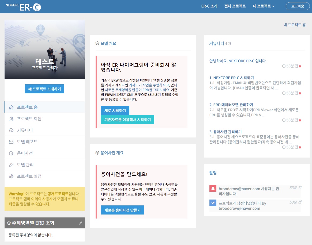312x245 pixels.
Task: Click the 새로운 용어사전 만들기 button
Action: 122,210
